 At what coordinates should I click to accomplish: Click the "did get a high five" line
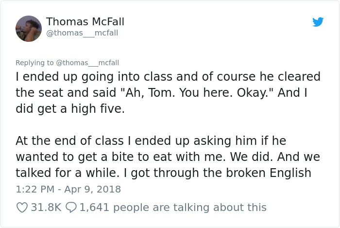[70, 109]
